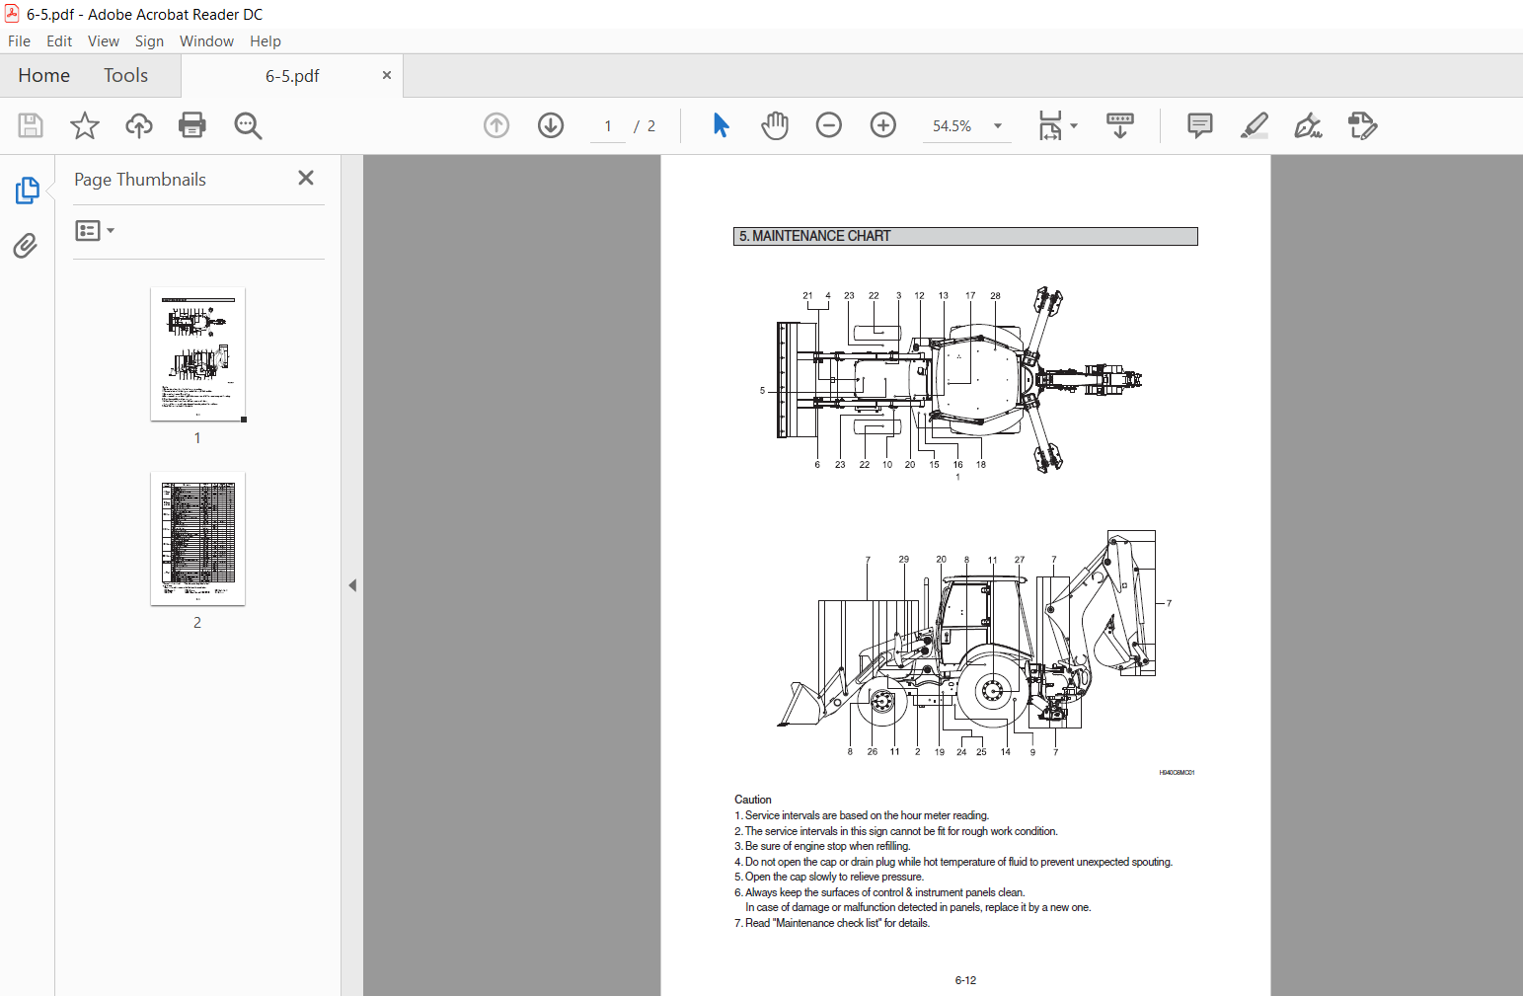Add a sticky note comment
The height and width of the screenshot is (996, 1523).
pyautogui.click(x=1200, y=125)
